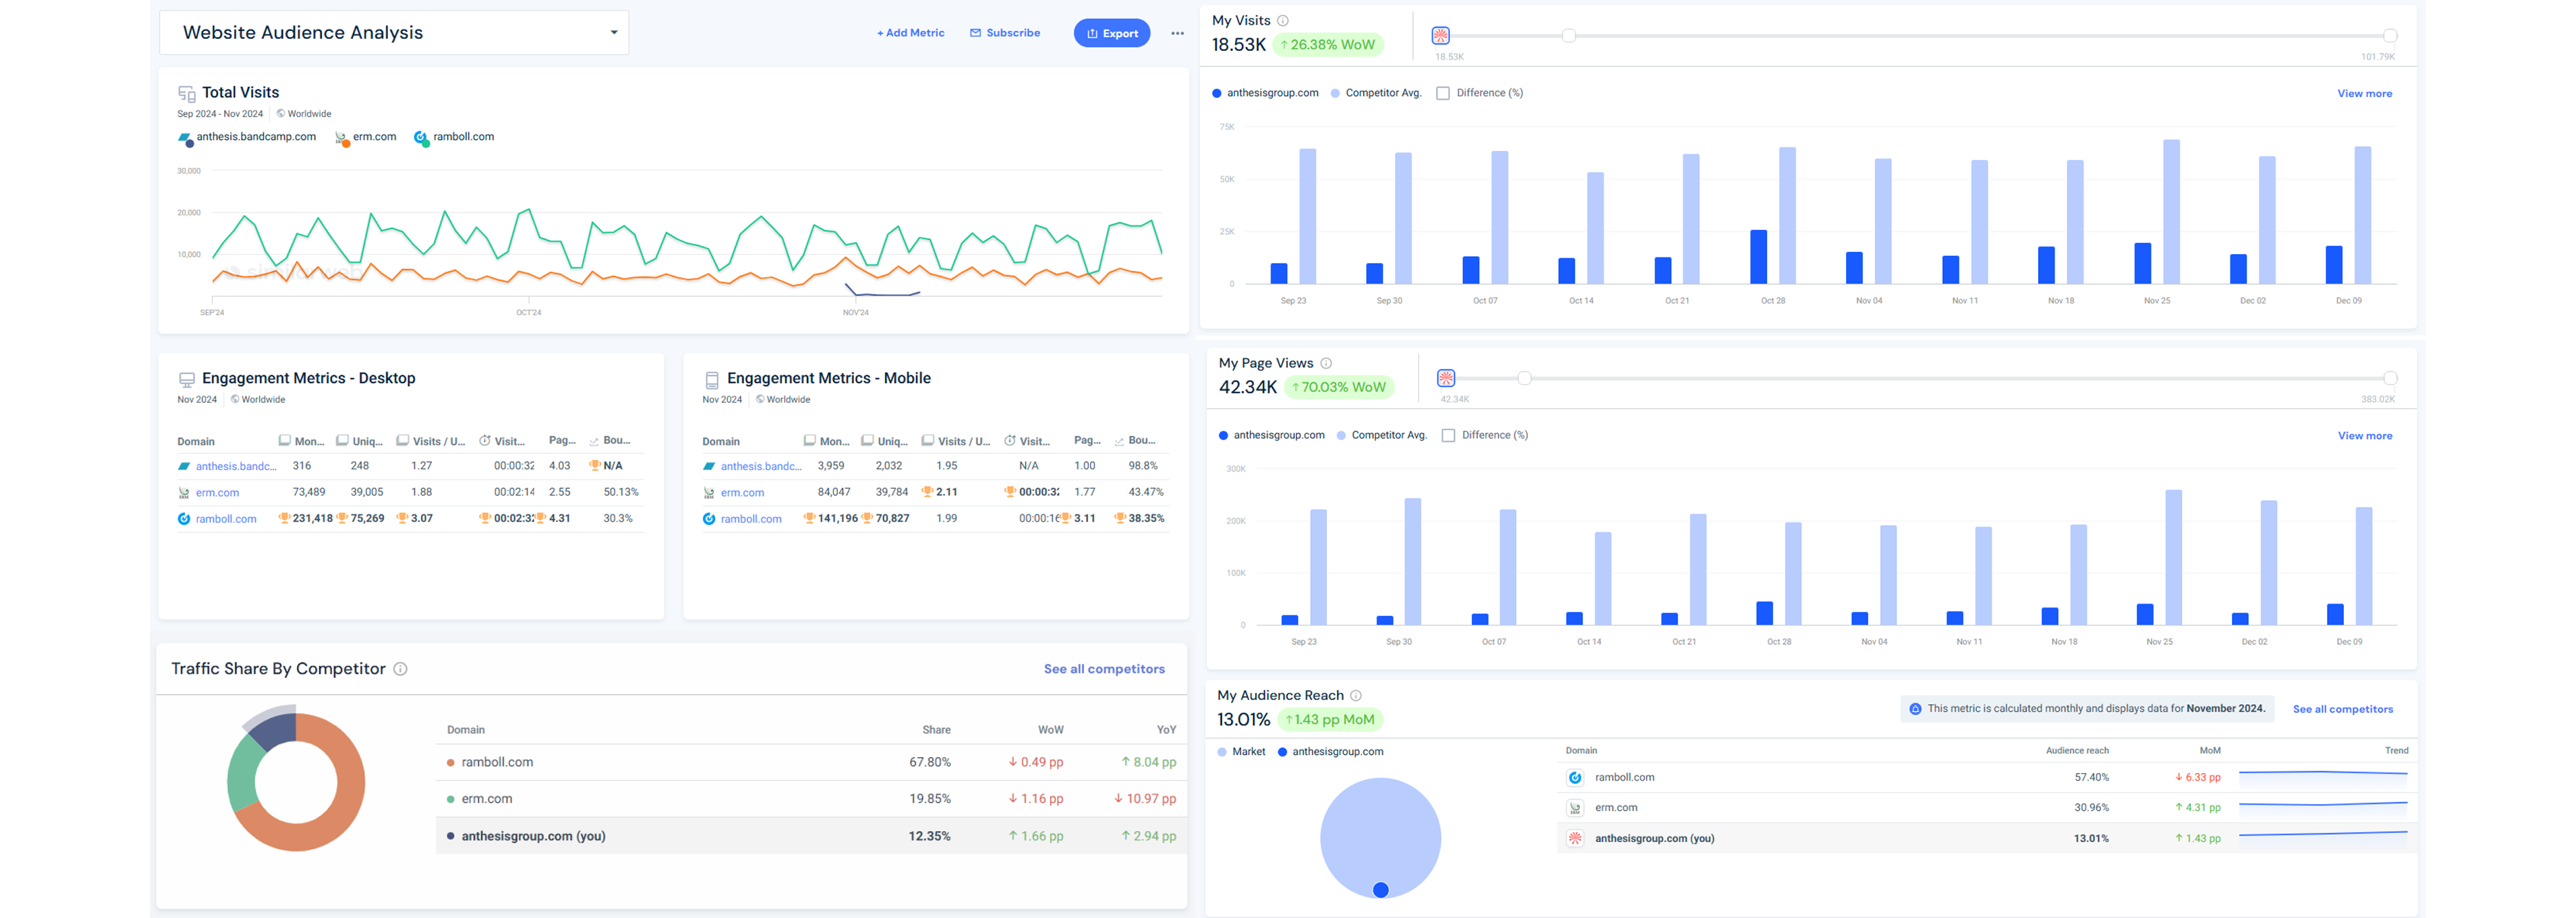Click the My Visits slider handle
This screenshot has height=918, width=2576.
[x=1568, y=36]
